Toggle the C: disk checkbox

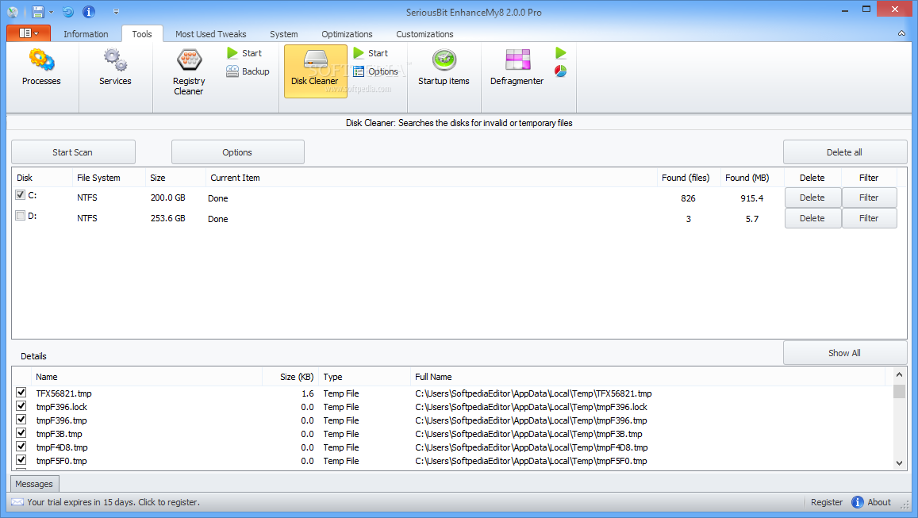coord(21,195)
